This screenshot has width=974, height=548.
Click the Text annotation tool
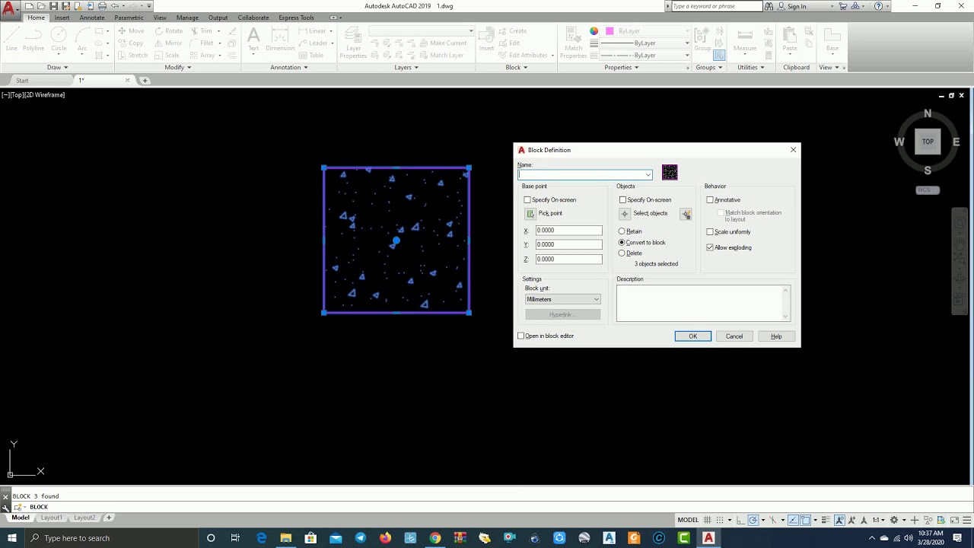point(253,40)
